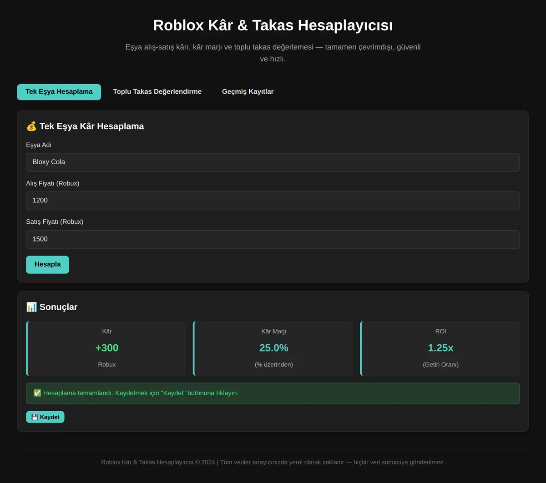Screen dimensions: 546x483
Task: Click the money bag icon beside Tek Eşya Kâr Hesaplama
Action: (31, 126)
